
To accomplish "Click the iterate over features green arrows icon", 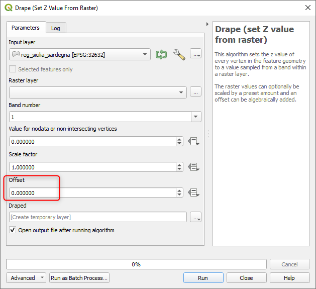I will [x=161, y=54].
